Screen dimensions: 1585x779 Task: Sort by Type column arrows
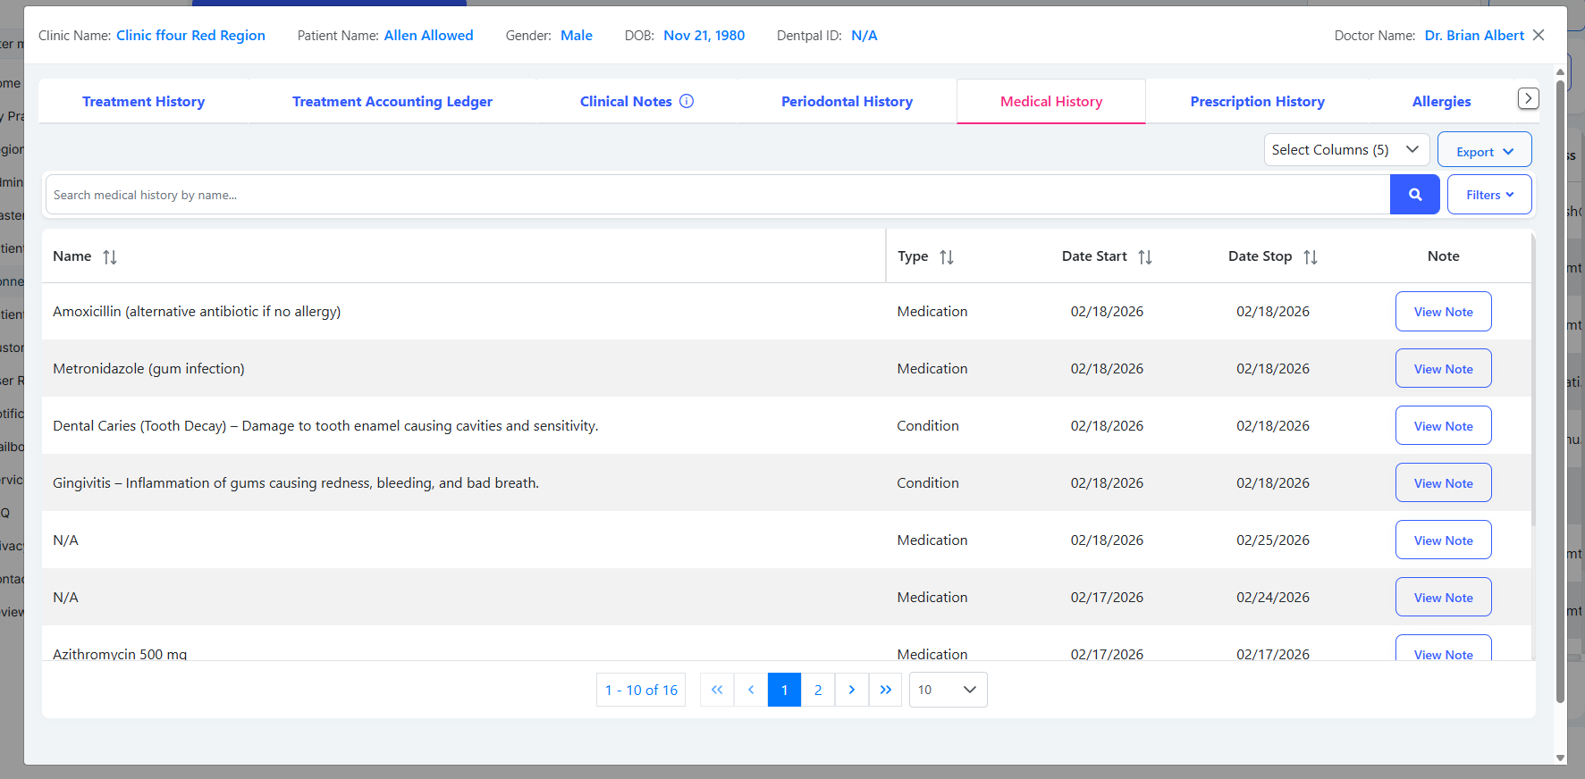(x=947, y=257)
